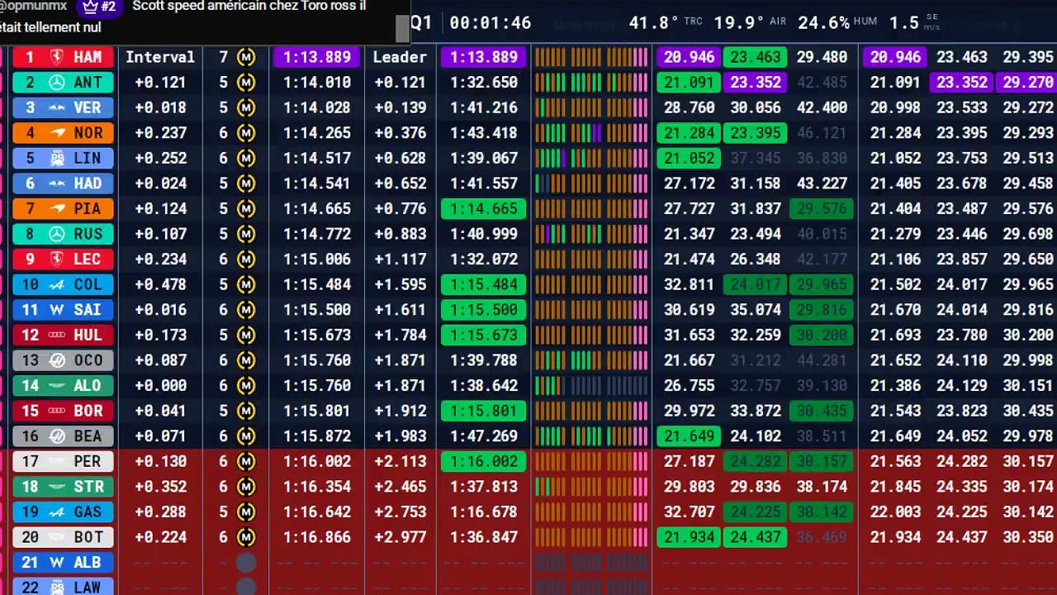This screenshot has height=595, width=1057.
Task: Click the purple 29.270 best sector for ANT
Action: pyautogui.click(x=1027, y=83)
